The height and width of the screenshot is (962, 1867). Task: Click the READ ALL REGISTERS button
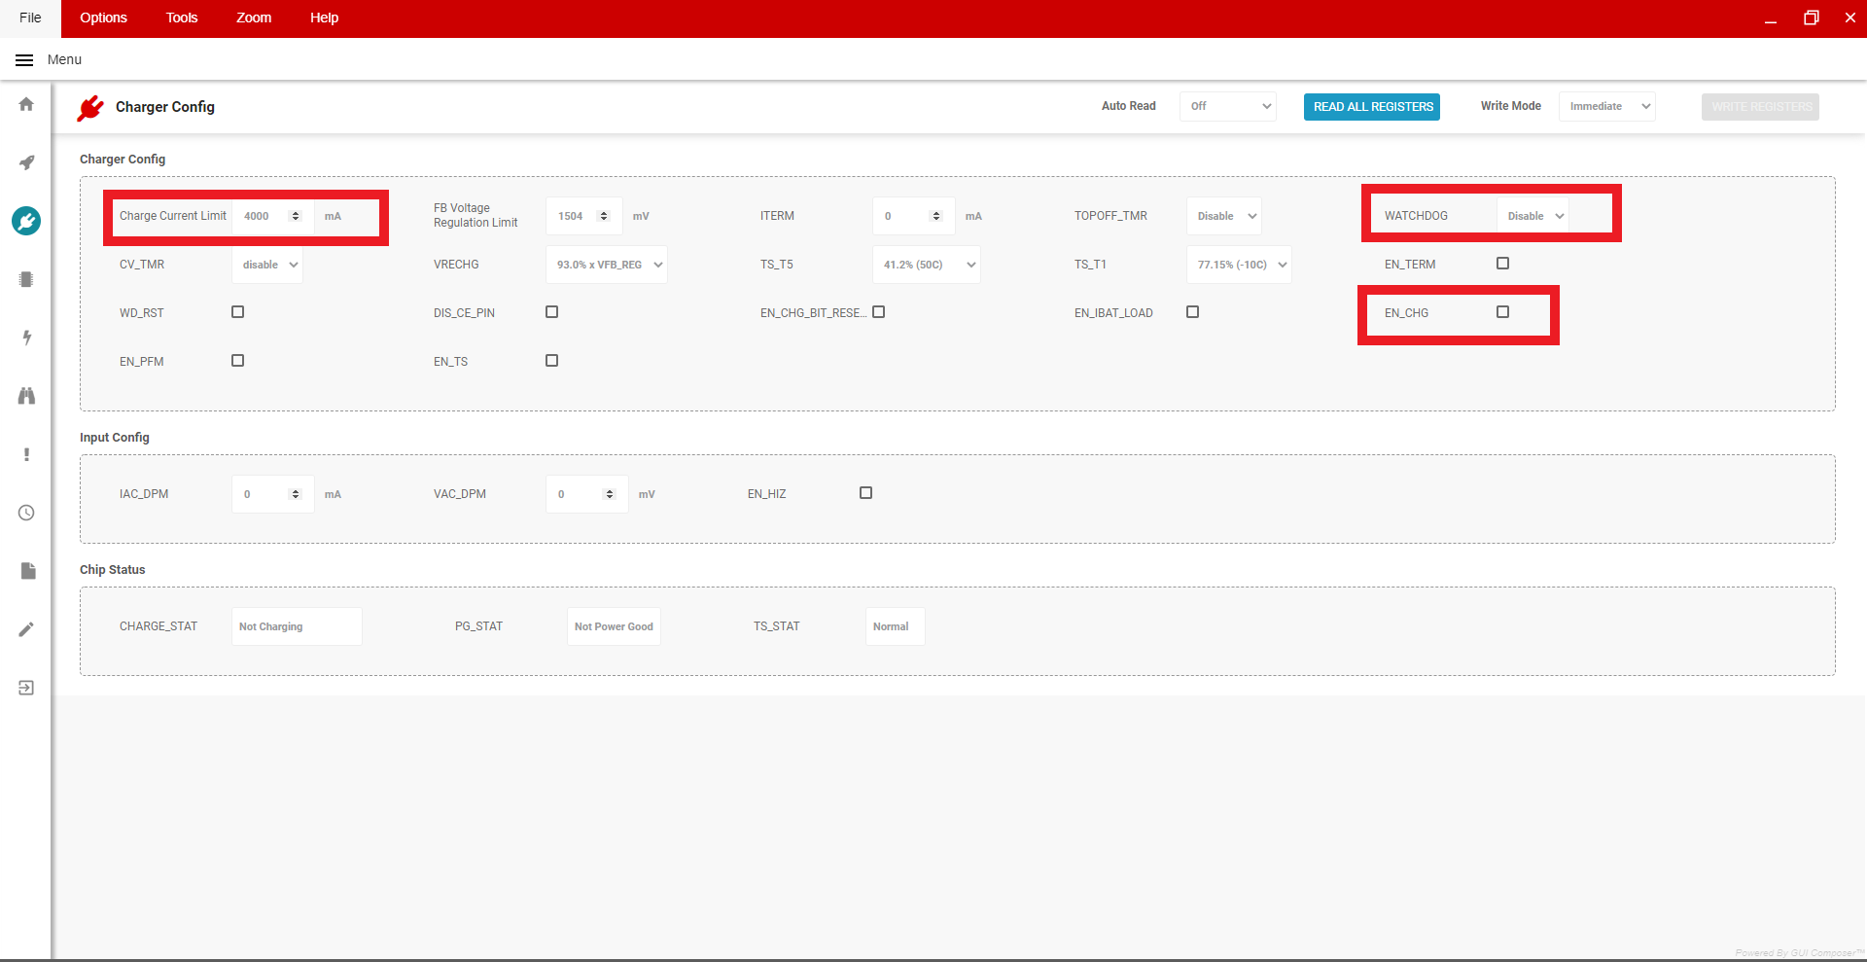[x=1372, y=107]
